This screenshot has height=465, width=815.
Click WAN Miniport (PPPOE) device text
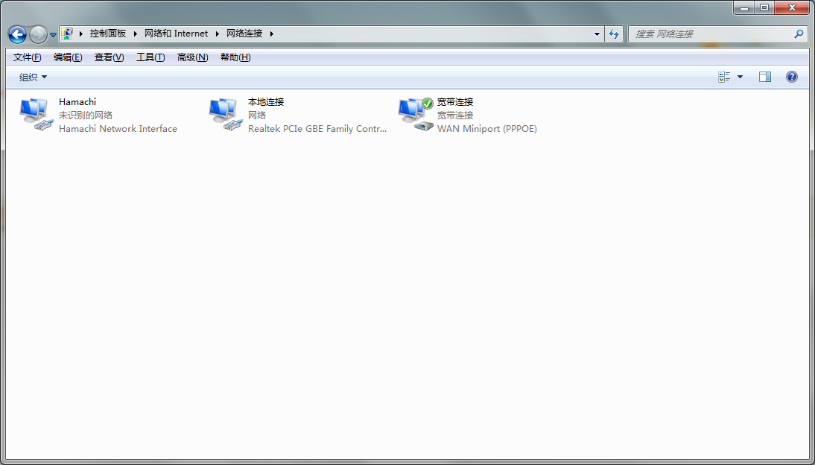(x=487, y=128)
